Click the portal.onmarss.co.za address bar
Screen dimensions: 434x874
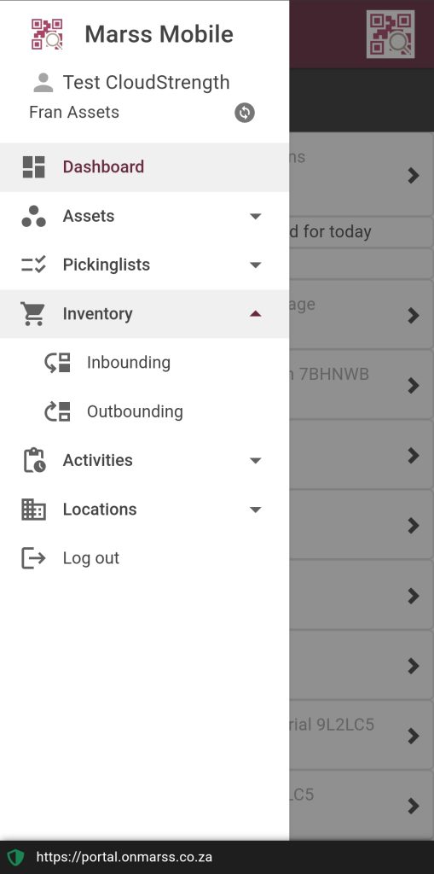tap(124, 857)
